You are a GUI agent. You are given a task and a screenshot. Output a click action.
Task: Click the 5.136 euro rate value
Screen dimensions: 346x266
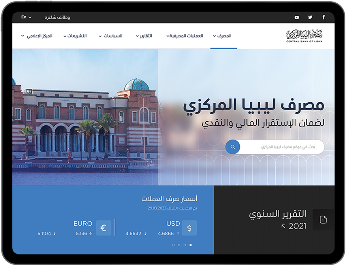point(81,234)
